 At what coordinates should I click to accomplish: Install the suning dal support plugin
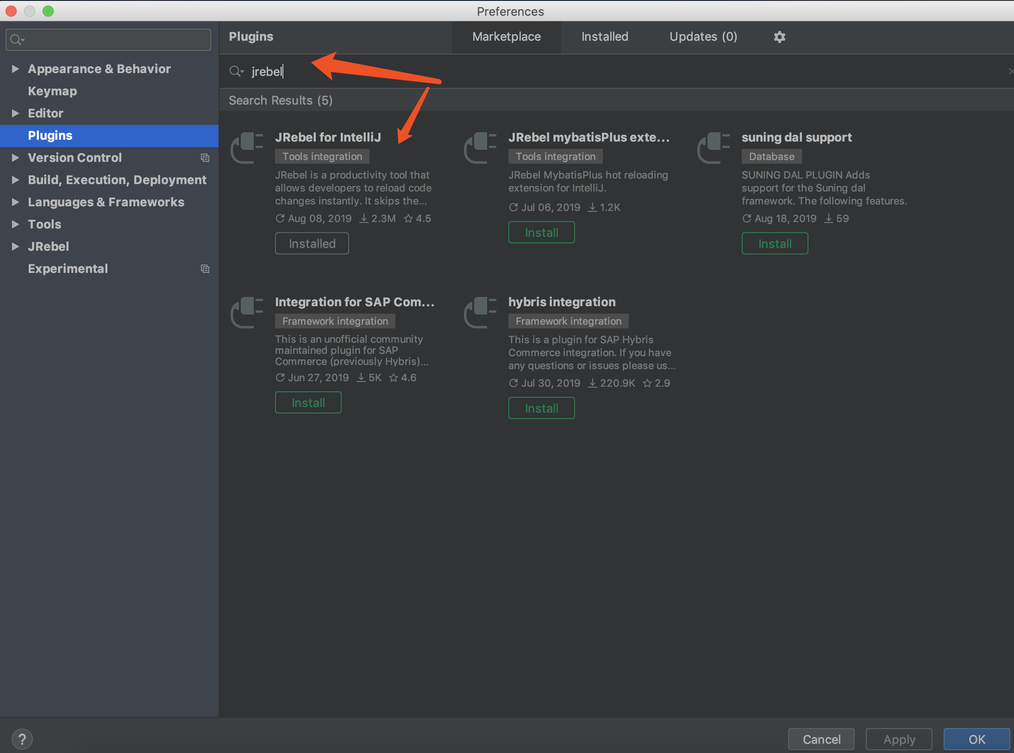pos(775,243)
